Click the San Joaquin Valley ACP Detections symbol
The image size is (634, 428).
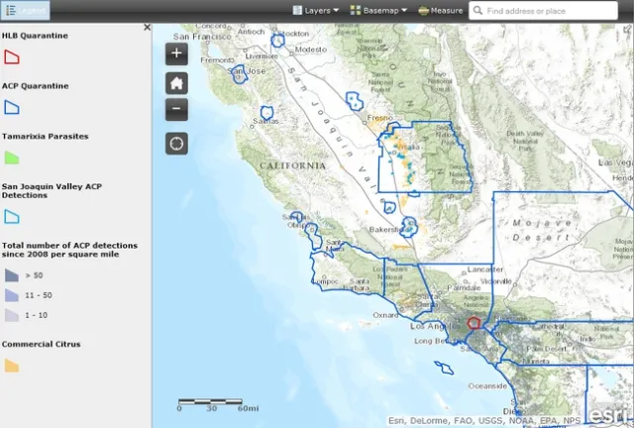coord(12,216)
